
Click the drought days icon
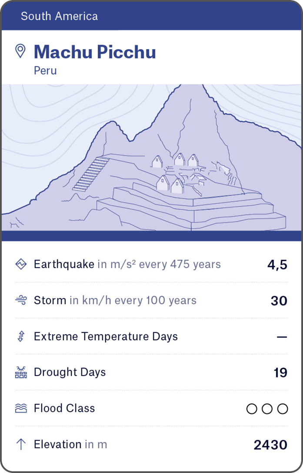click(21, 372)
